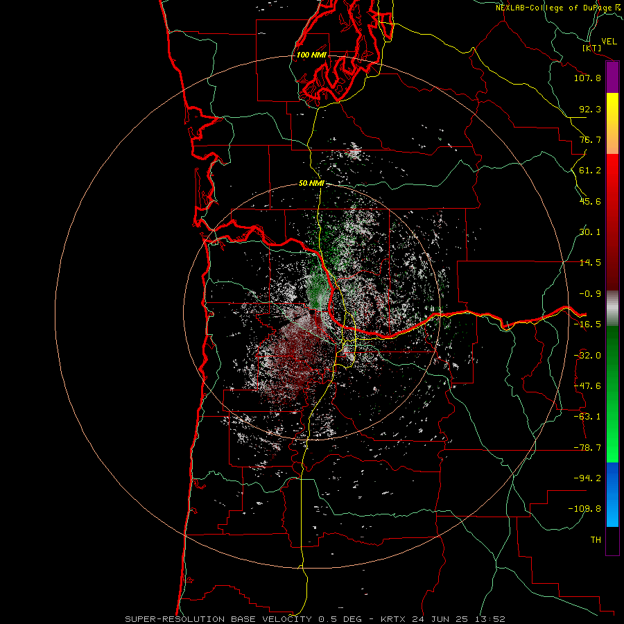Select the 61.2 velocity scale value
The width and height of the screenshot is (624, 624).
[x=590, y=171]
